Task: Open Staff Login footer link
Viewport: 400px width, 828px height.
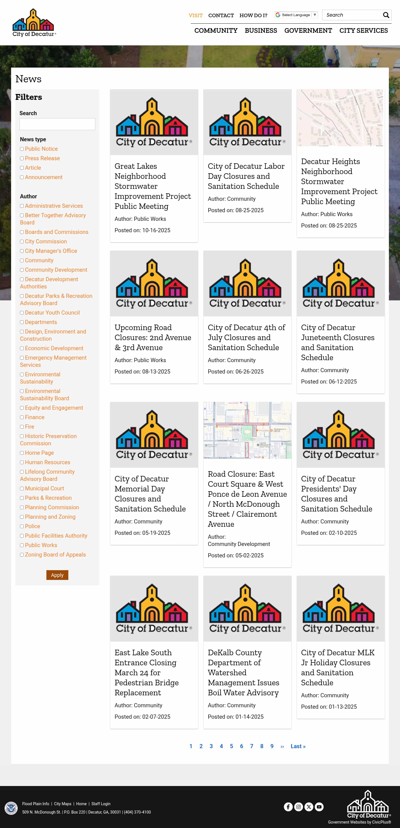Action: click(x=101, y=804)
